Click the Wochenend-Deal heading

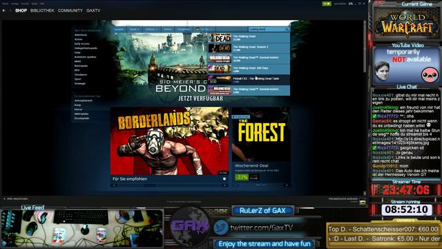(x=251, y=166)
